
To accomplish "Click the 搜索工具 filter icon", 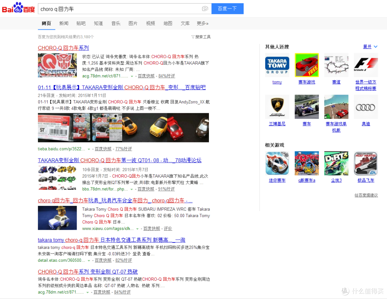I will (193, 37).
